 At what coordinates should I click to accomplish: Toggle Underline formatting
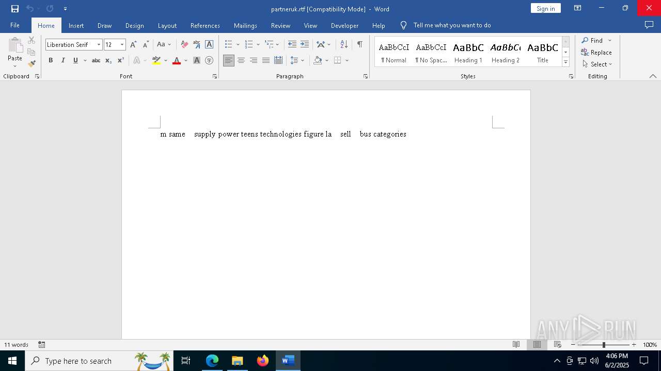(x=75, y=60)
